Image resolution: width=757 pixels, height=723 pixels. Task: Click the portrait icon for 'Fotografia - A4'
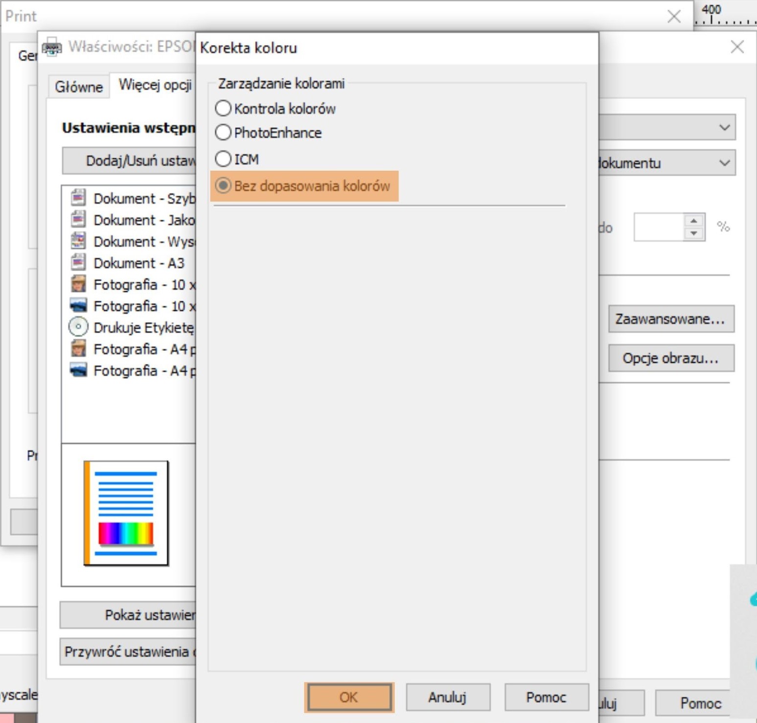[78, 349]
